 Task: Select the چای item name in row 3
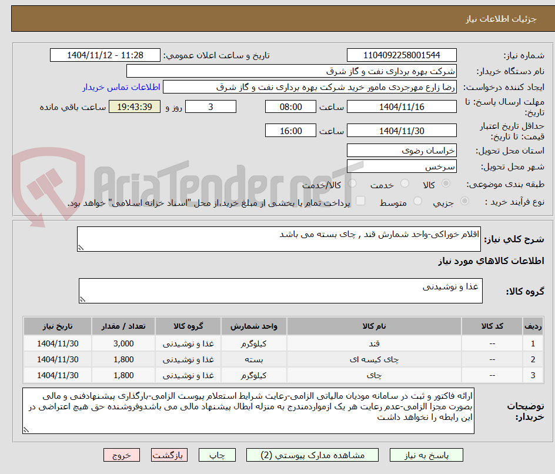pyautogui.click(x=374, y=375)
